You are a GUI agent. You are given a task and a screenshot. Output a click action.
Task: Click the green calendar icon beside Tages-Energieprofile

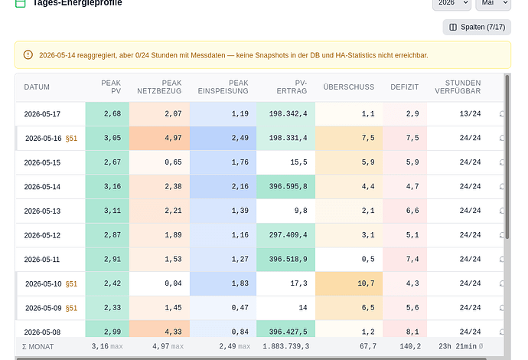point(21,3)
